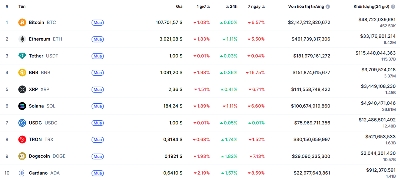
Task: Click the USDC logo icon
Action: [x=22, y=123]
